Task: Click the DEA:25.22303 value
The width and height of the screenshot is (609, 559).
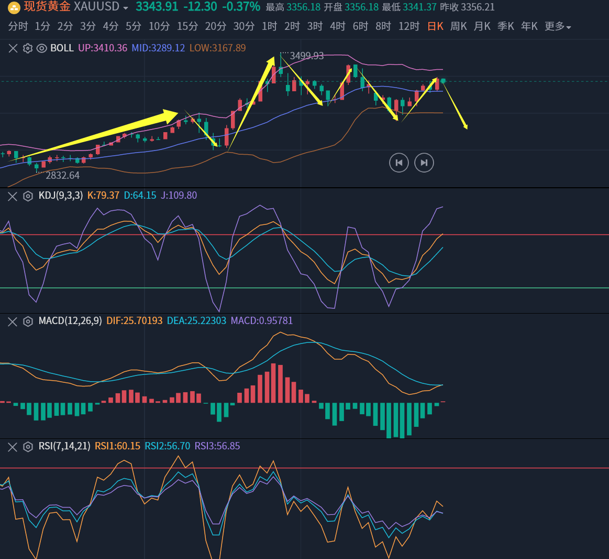Action: [196, 321]
